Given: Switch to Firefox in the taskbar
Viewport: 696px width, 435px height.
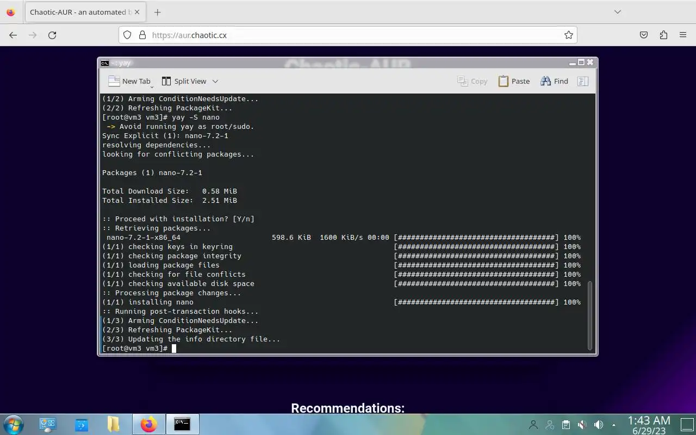Looking at the screenshot, I should [148, 424].
